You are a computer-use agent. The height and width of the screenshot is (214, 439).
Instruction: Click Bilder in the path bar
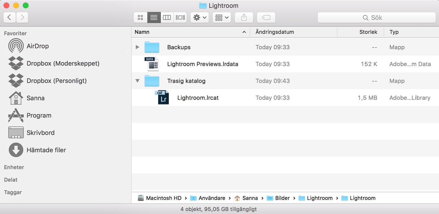click(278, 198)
